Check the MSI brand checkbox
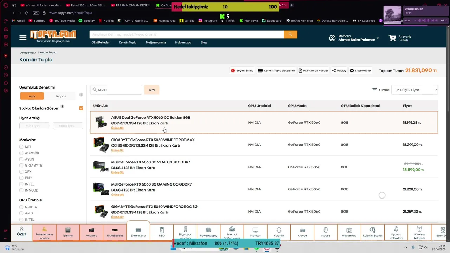Viewport: 450px width, 253px height. click(21, 147)
